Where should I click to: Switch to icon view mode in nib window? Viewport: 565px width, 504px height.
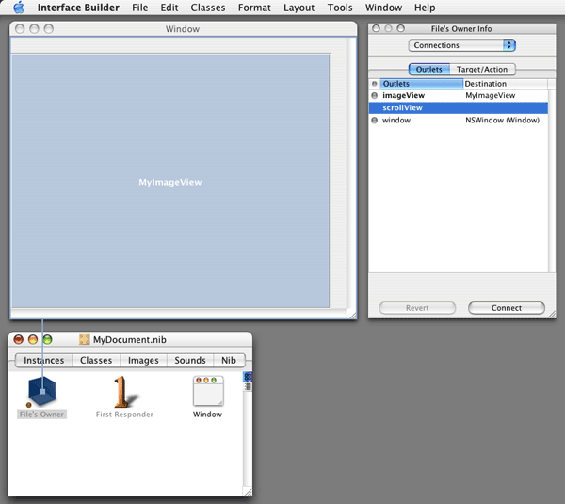coord(249,377)
